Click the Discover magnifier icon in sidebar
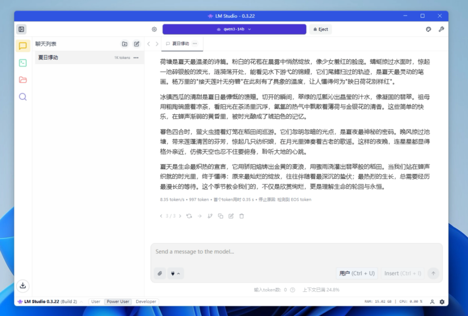The width and height of the screenshot is (468, 316). coord(23,97)
